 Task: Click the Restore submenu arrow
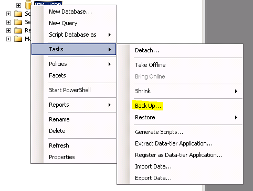tap(236, 117)
